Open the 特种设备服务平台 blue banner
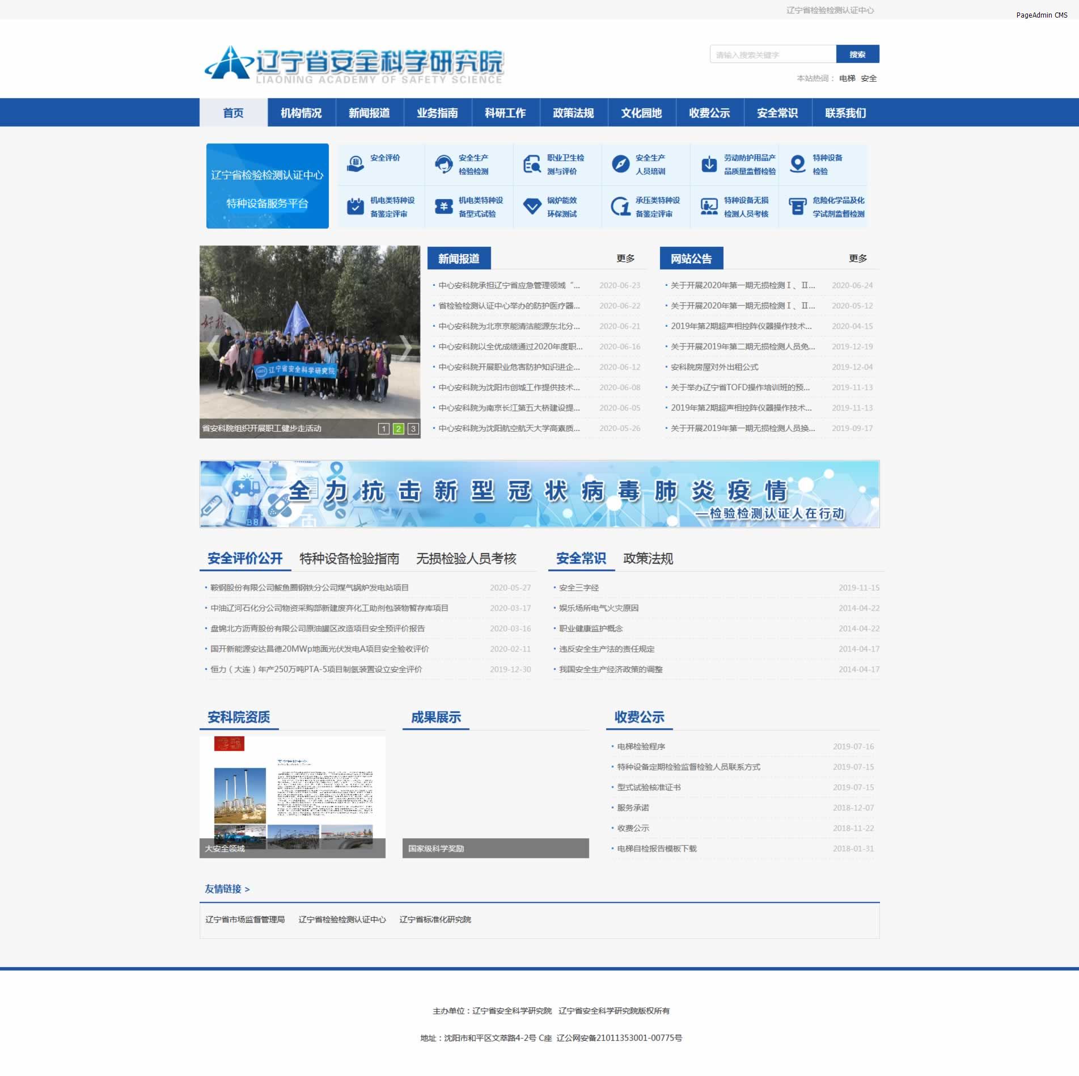 pos(268,186)
